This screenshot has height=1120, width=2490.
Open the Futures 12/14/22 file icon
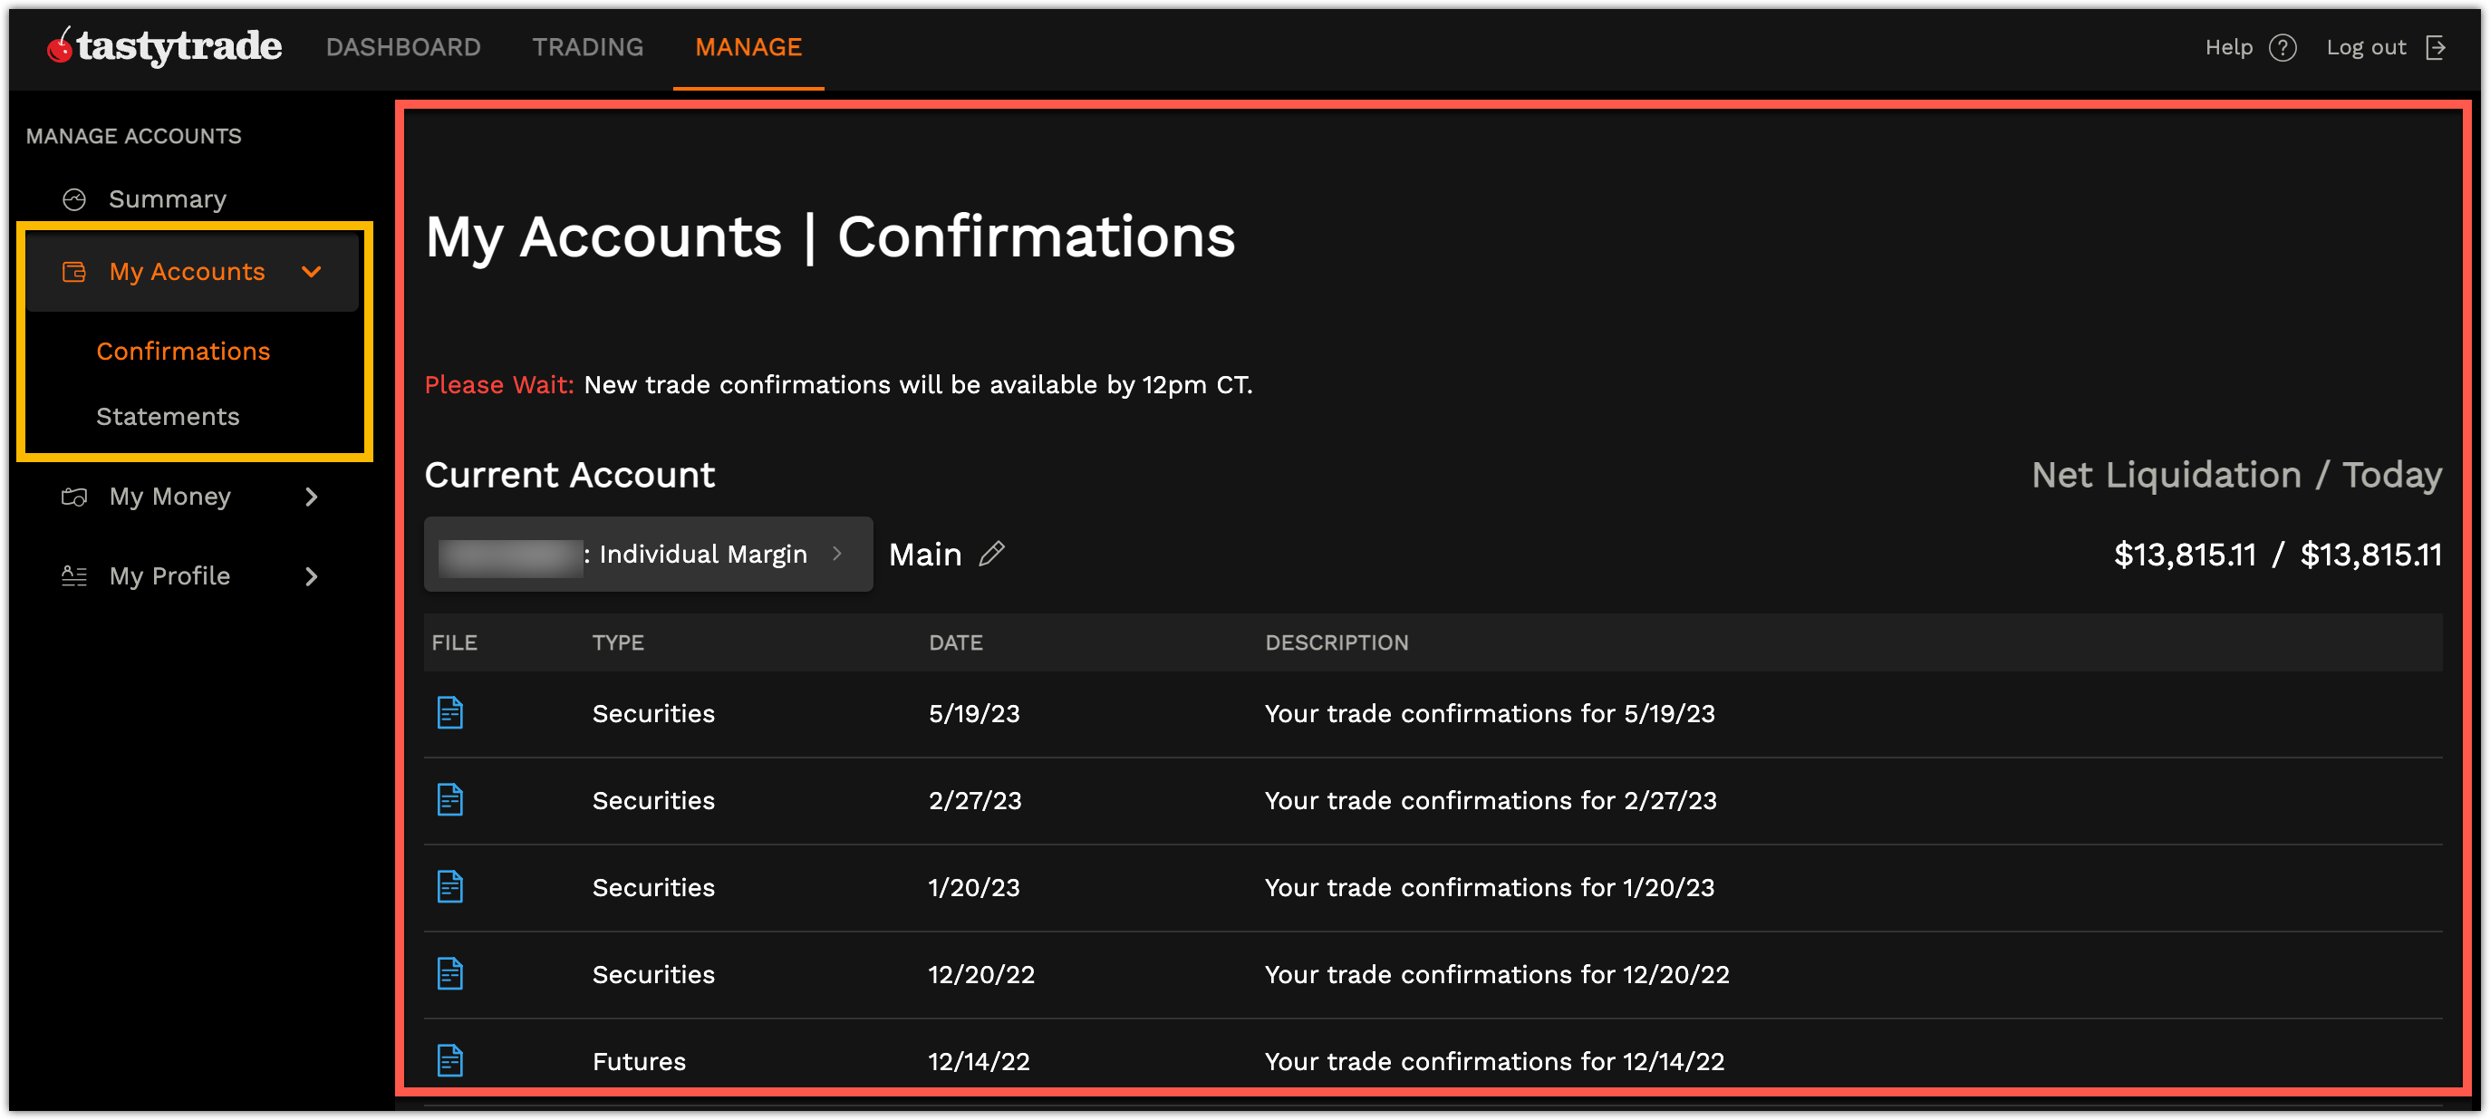(449, 1060)
